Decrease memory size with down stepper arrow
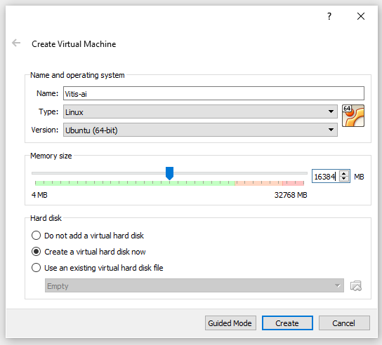This screenshot has height=345, width=382. coord(344,179)
